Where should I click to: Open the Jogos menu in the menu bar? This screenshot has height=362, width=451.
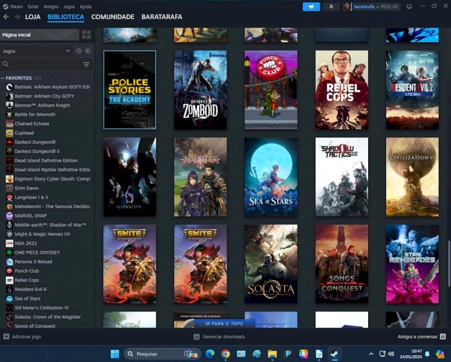[69, 6]
